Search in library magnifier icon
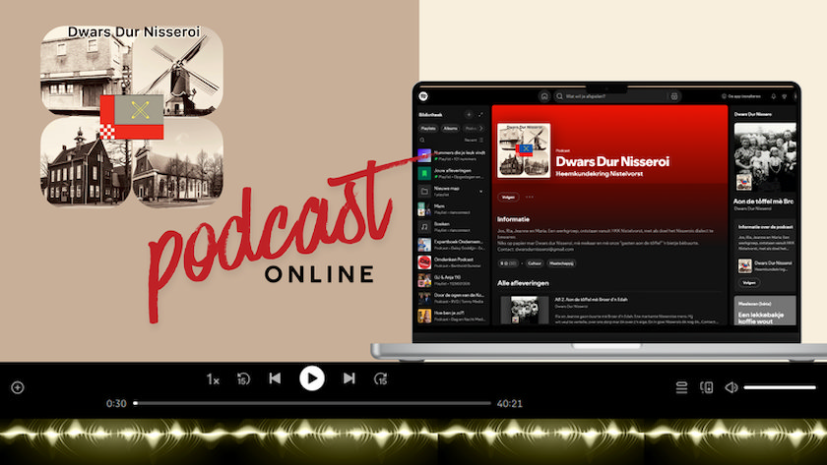 (x=422, y=140)
